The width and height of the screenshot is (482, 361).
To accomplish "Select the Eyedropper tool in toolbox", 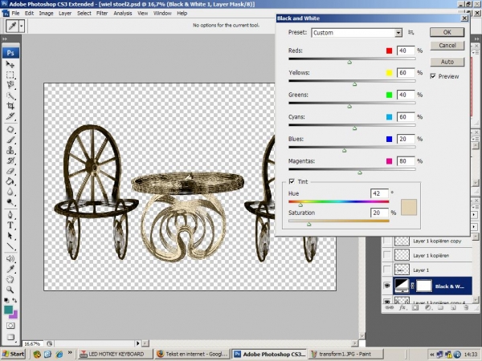I will 10,269.
